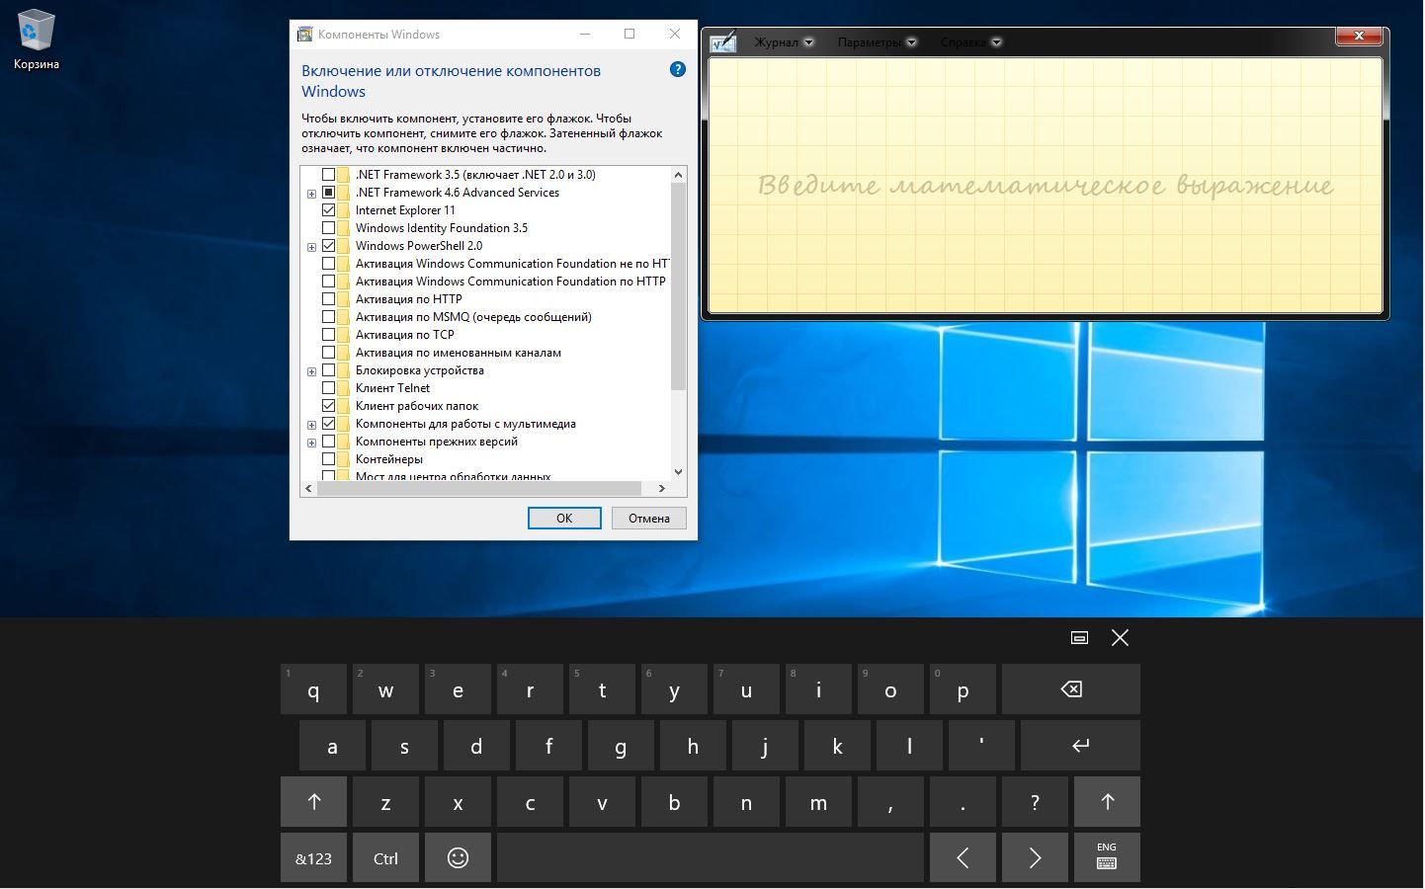
Task: Open Журнал dropdown arrow in Math Input Panel
Action: pos(809,42)
